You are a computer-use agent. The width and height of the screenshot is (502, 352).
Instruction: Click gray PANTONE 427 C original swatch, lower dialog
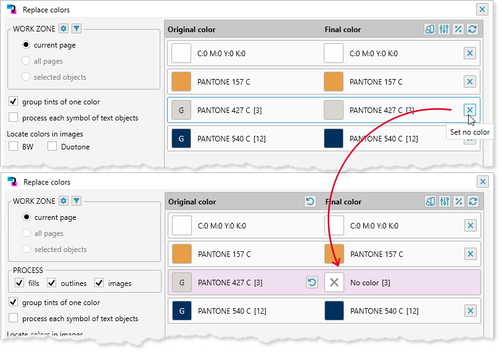(182, 282)
